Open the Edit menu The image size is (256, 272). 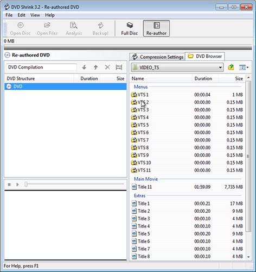pos(21,15)
